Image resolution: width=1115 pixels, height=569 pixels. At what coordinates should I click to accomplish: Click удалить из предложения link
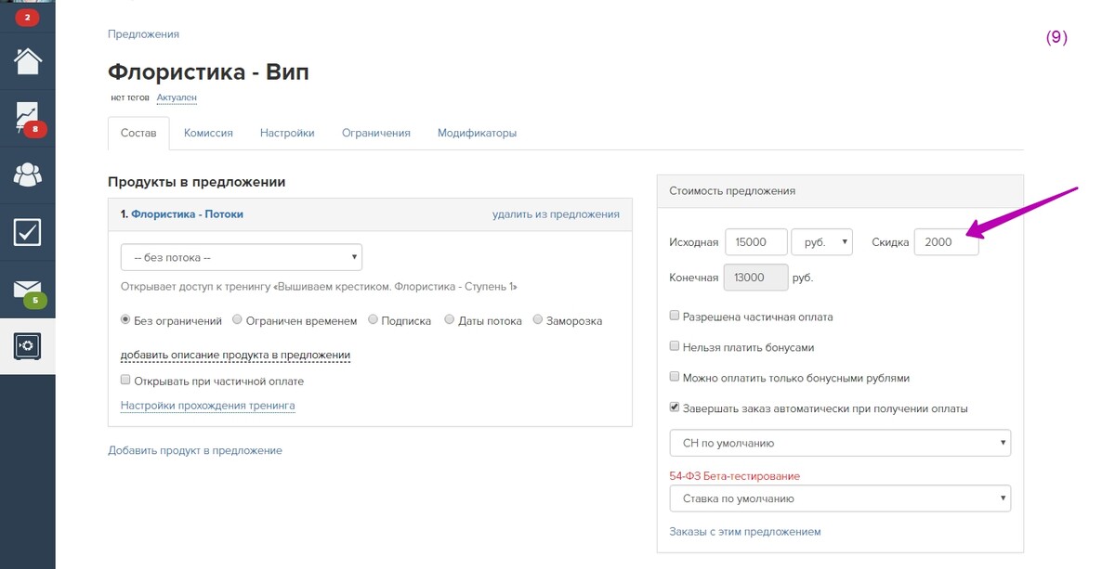click(556, 213)
